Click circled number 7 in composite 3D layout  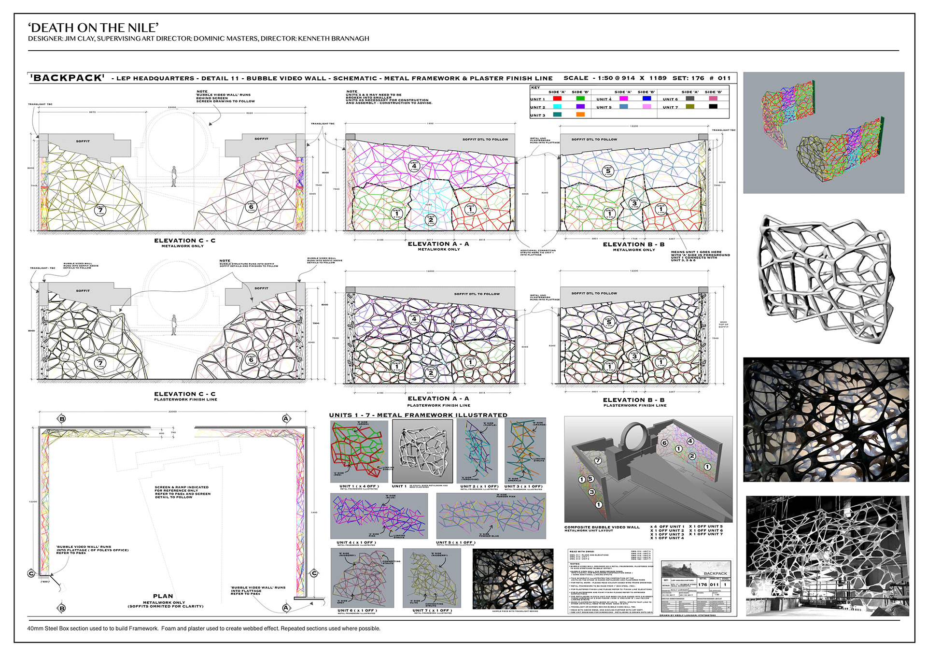[598, 460]
